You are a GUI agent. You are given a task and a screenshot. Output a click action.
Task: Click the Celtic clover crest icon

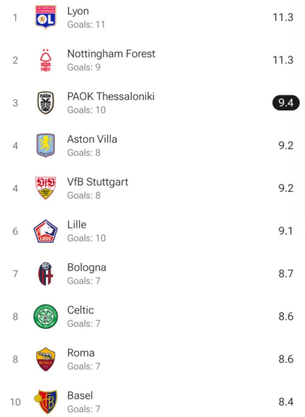pos(45,316)
